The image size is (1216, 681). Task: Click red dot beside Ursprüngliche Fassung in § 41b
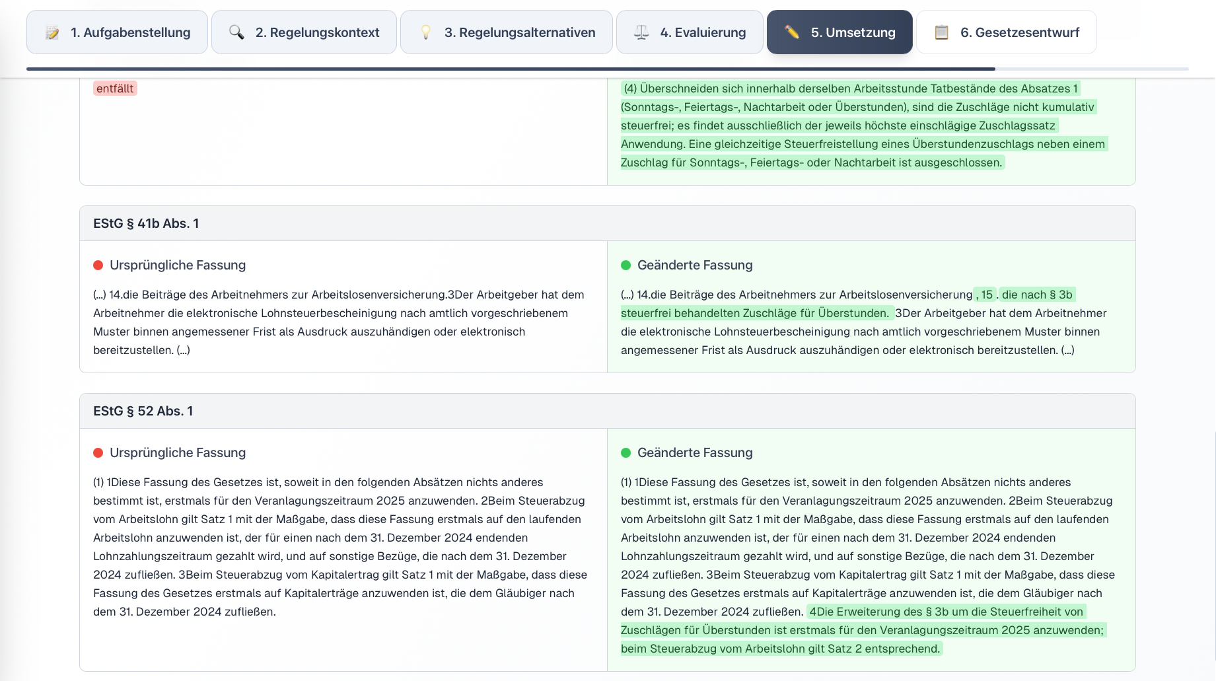(98, 266)
